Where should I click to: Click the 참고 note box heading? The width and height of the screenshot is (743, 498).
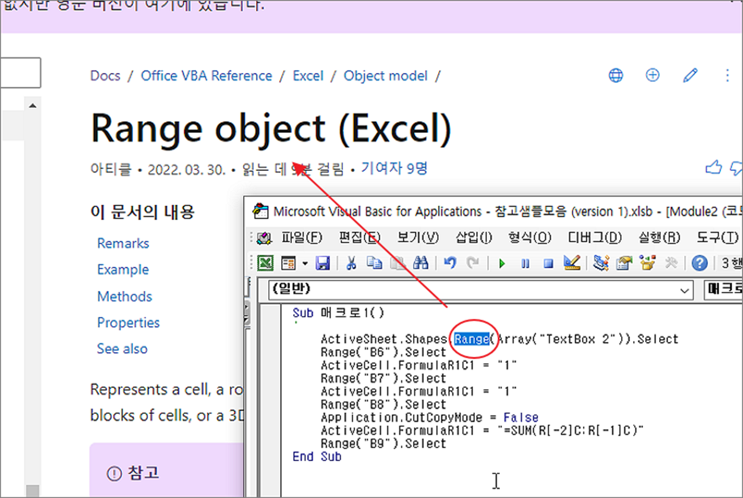click(x=143, y=473)
